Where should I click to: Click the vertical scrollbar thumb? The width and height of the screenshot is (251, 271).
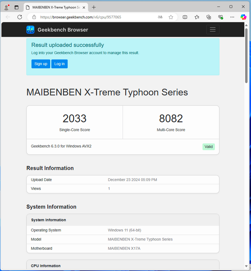point(246,56)
